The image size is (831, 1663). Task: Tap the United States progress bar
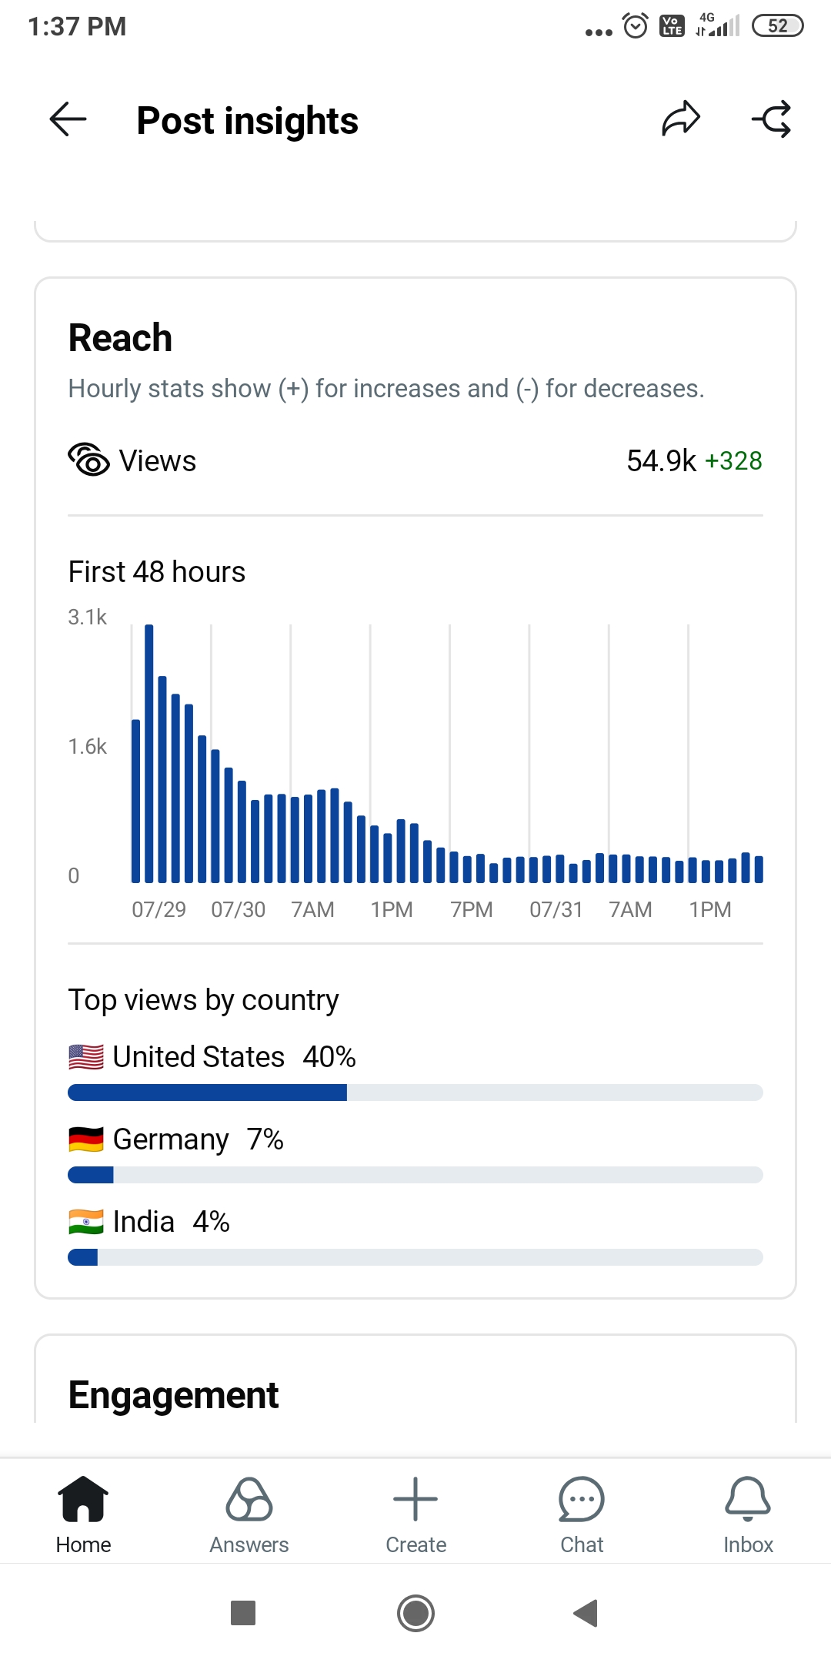[415, 1092]
